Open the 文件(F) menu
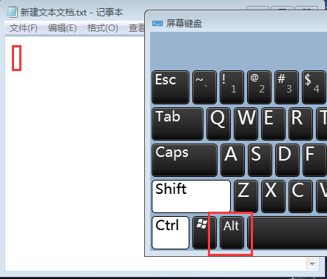 (x=24, y=28)
